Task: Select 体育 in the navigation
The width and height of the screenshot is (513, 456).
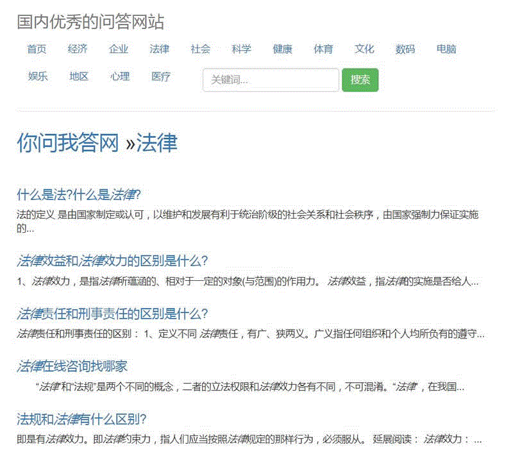Action: pos(323,49)
